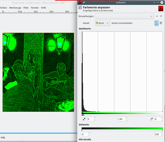Open titlebar dropdown chevron of Farbwerte window
Screen dimensions: 165x142
coord(154,3)
